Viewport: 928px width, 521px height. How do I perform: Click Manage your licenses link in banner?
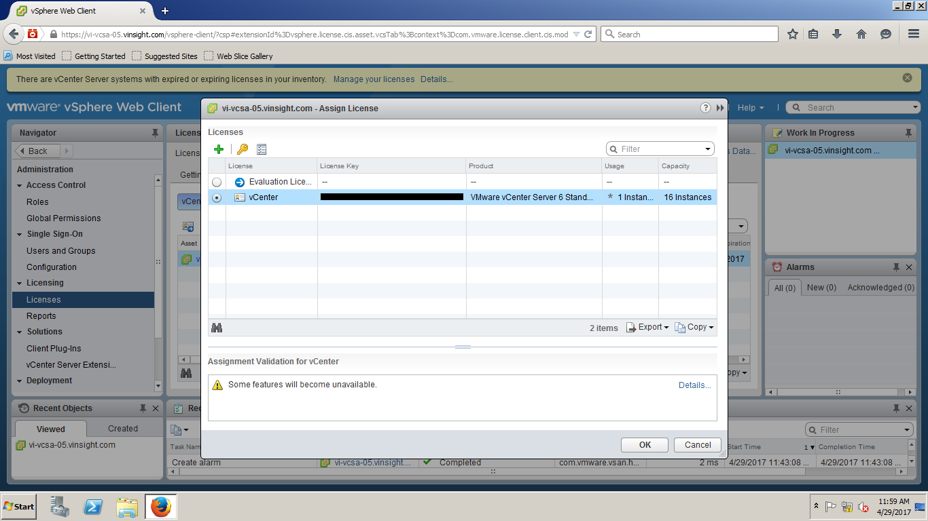click(374, 79)
